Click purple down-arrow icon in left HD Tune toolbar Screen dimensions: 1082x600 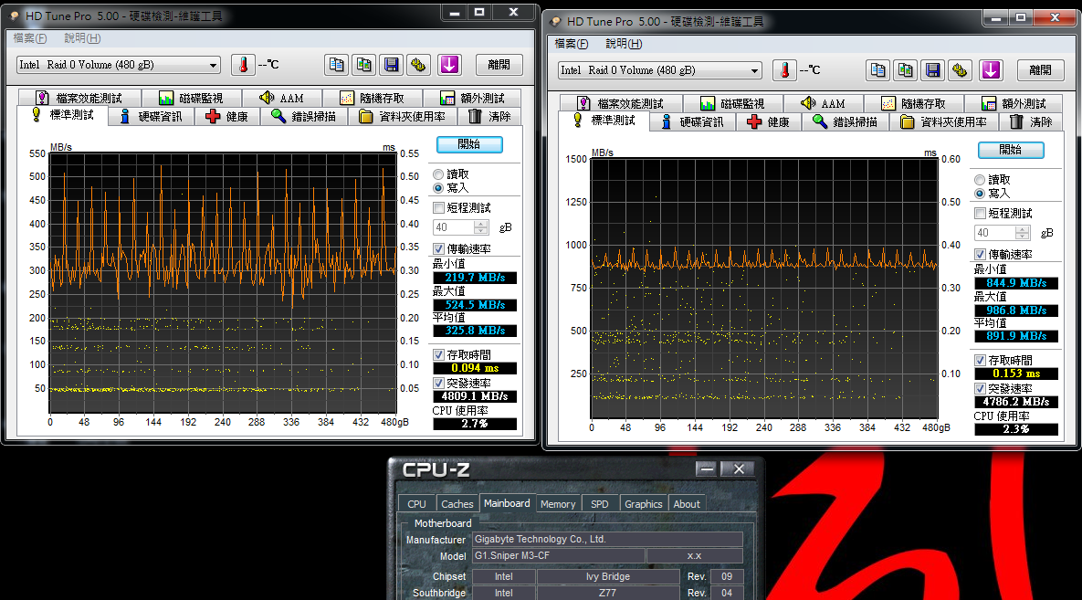click(449, 65)
